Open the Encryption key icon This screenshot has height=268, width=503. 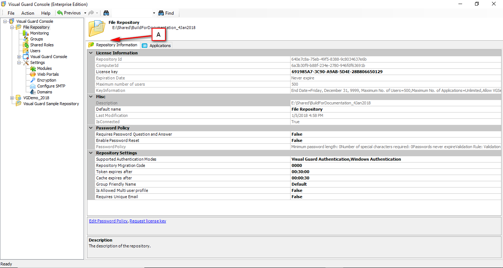(33, 80)
